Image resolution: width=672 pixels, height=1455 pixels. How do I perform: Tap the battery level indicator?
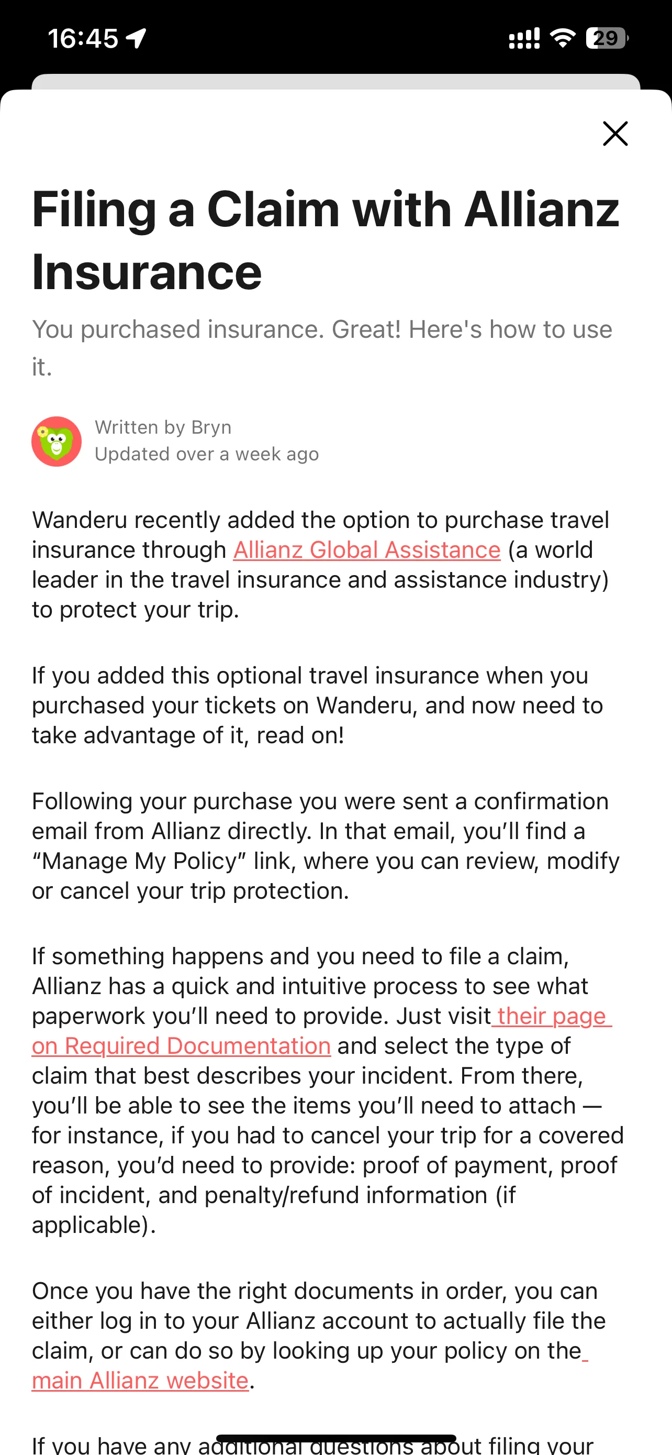607,38
